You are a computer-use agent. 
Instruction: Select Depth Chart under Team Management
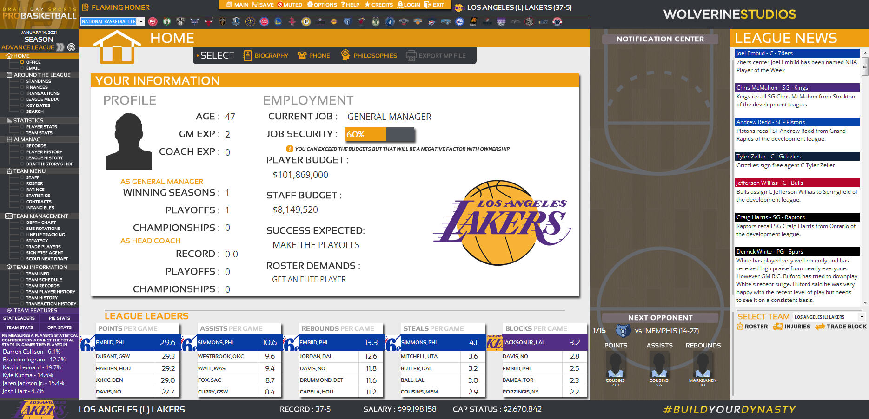(41, 223)
